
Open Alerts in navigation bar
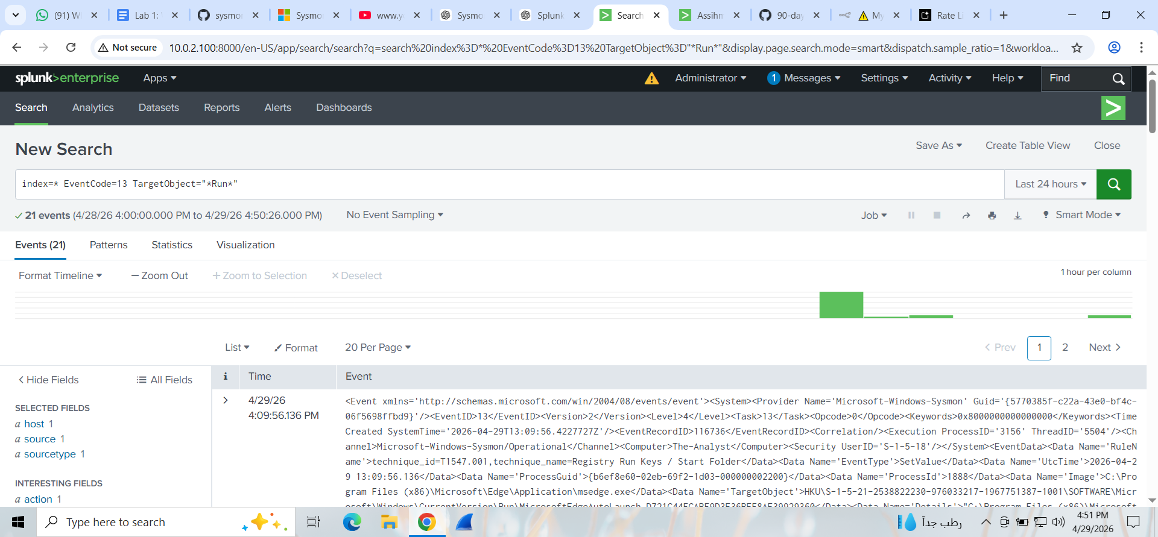[277, 107]
